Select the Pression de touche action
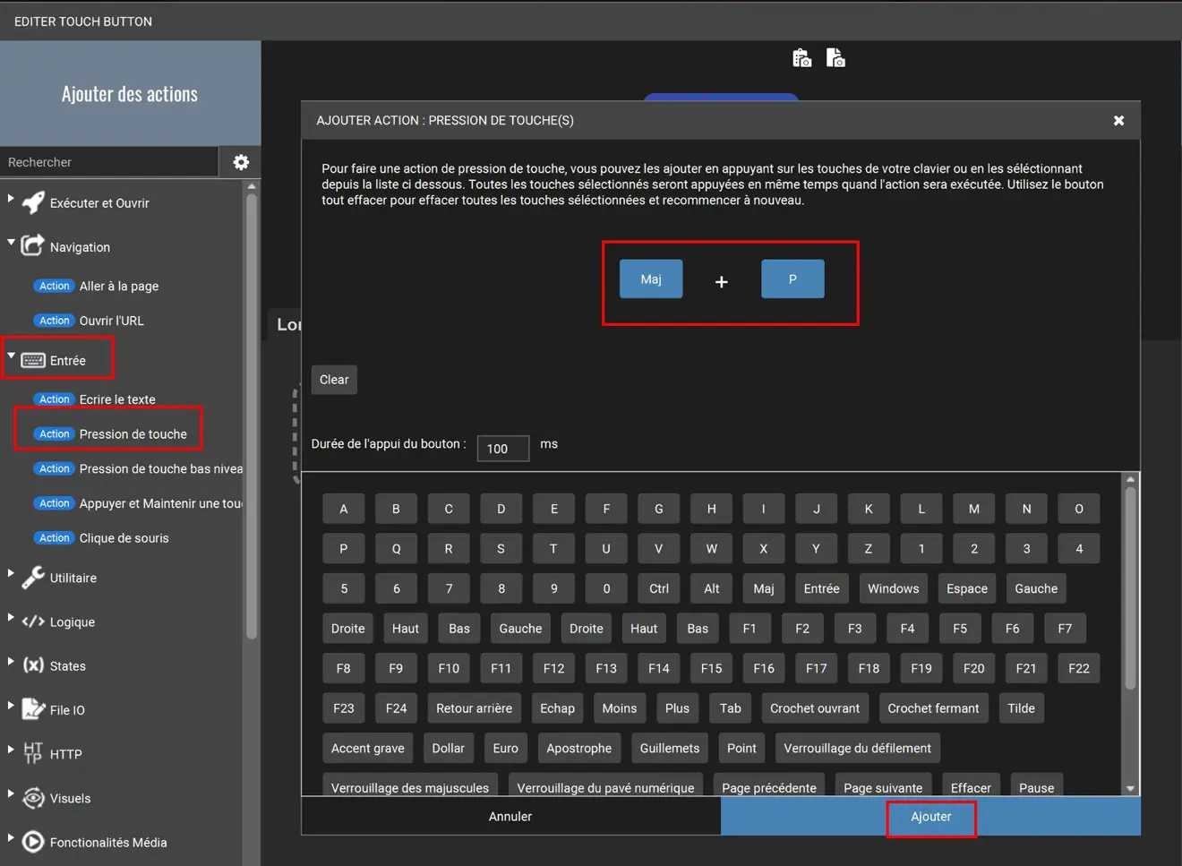The image size is (1182, 866). click(110, 434)
